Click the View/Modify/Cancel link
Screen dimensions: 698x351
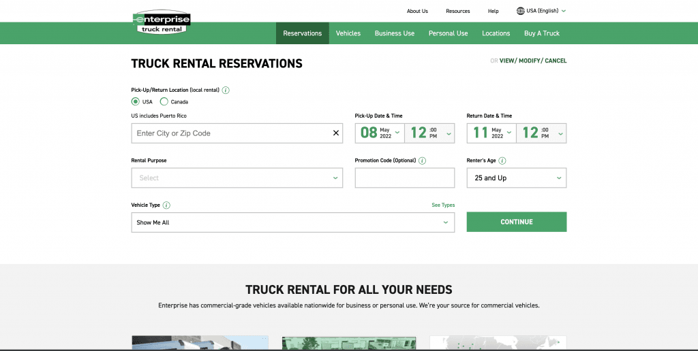[533, 61]
